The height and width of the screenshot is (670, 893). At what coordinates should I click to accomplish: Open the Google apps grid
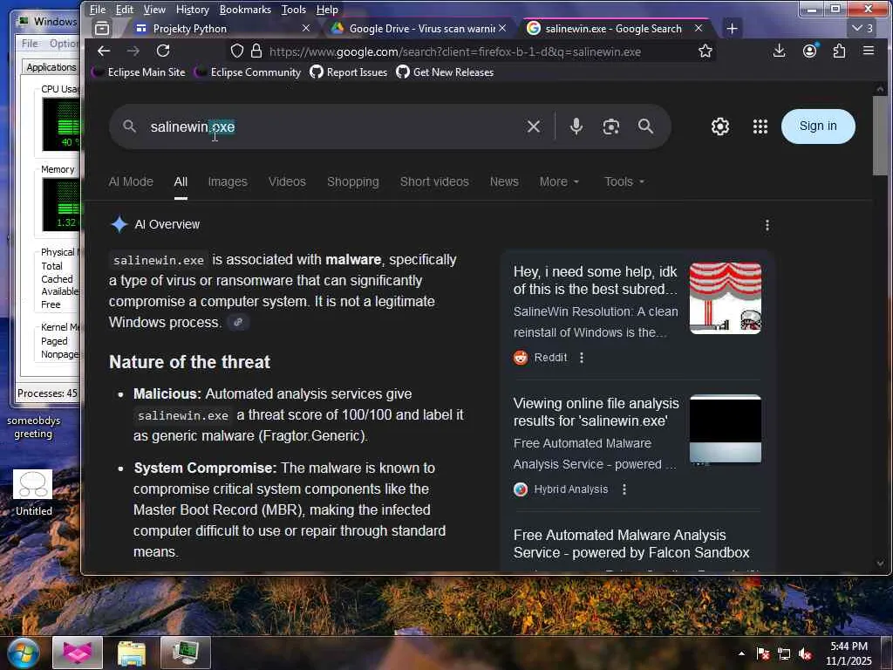tap(760, 126)
